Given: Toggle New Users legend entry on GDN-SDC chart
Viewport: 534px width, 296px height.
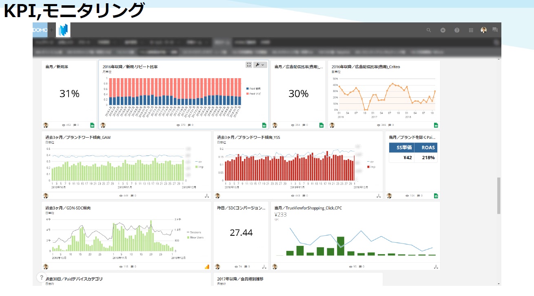Looking at the screenshot, I should [195, 237].
